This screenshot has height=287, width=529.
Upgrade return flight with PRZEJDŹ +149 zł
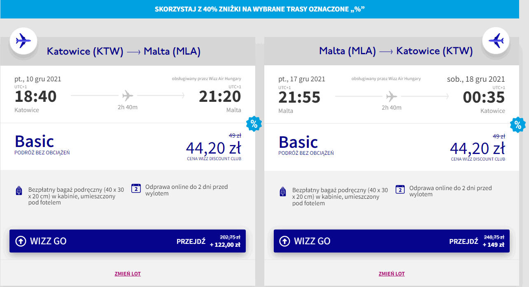pyautogui.click(x=476, y=241)
